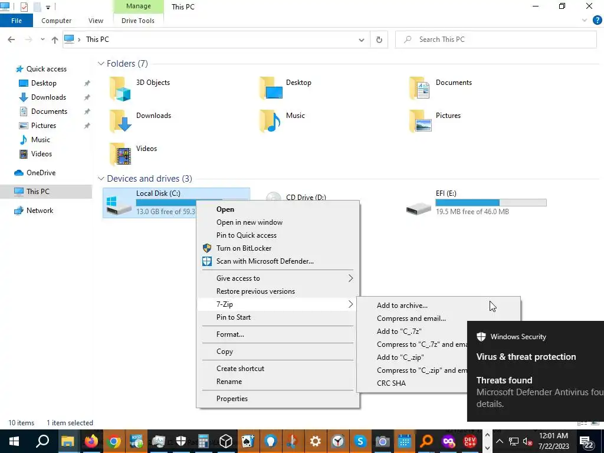Select the CD Drive (D:) item
This screenshot has height=453, width=604.
(x=306, y=197)
